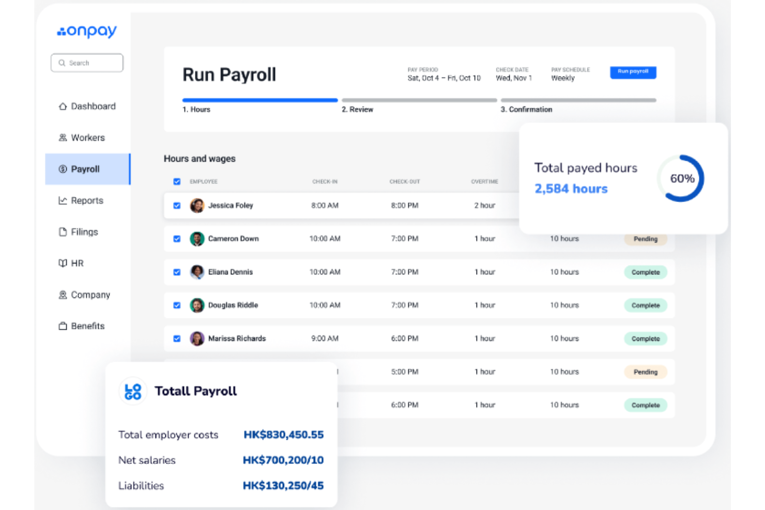Screen dimensions: 765x510
Task: Click the Dashboard home icon
Action: [x=62, y=106]
